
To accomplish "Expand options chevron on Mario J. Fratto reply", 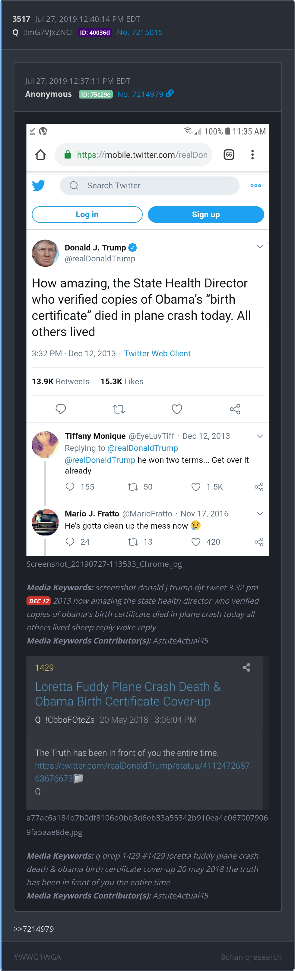I will click(260, 514).
